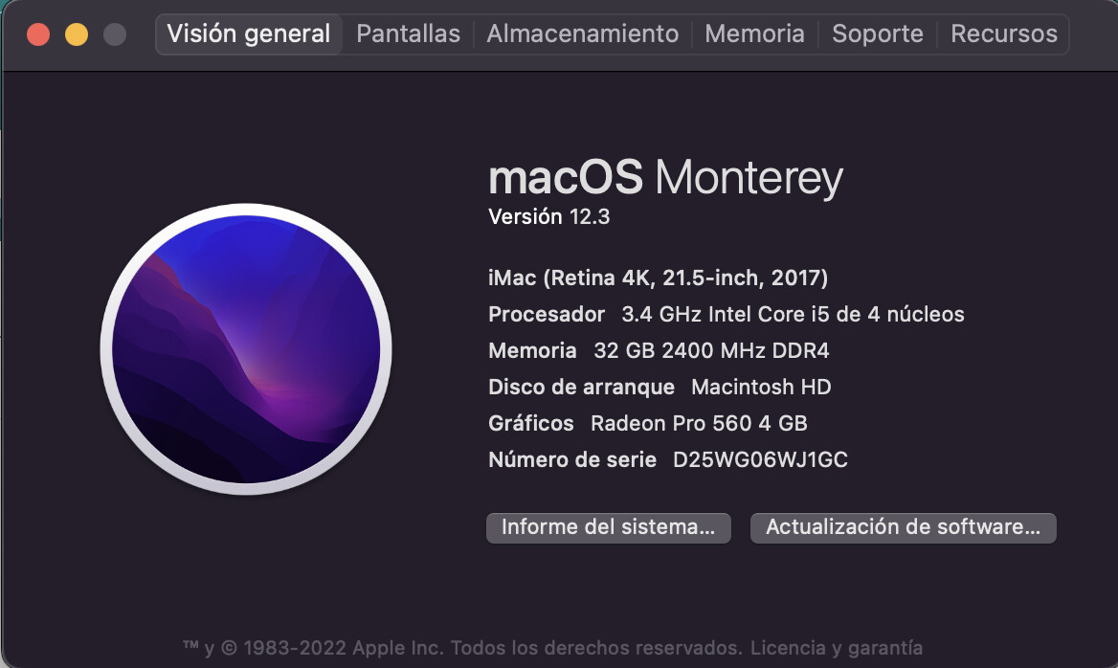The height and width of the screenshot is (668, 1118).
Task: Click the Radeon Pro 560 graphics line
Action: point(647,423)
